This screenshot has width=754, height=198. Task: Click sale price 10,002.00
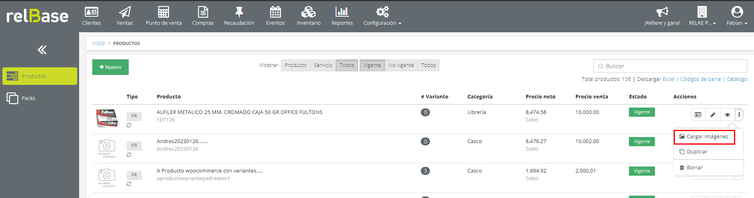(587, 141)
